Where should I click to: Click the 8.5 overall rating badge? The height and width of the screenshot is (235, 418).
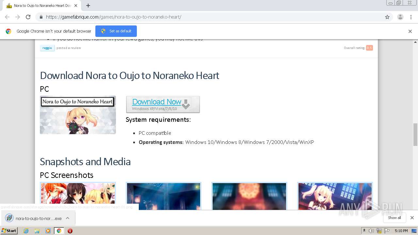369,48
